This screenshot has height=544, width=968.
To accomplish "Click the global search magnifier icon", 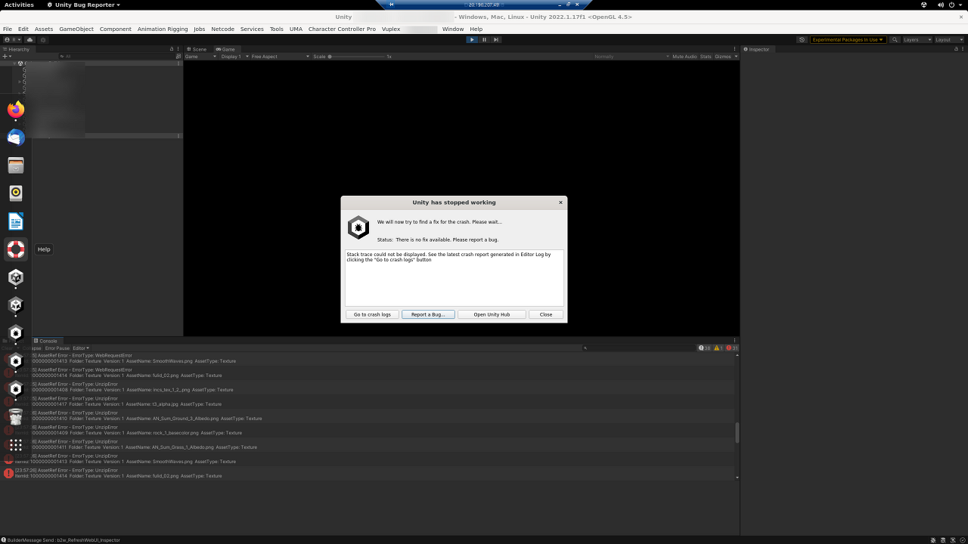I will [895, 39].
